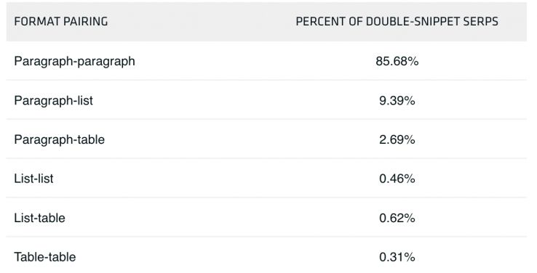537x273 pixels.
Task: Select the List-list row label
Action: [x=33, y=179]
